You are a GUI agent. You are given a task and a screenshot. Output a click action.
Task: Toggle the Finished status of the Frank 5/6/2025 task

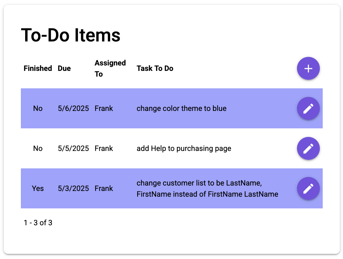click(x=38, y=108)
